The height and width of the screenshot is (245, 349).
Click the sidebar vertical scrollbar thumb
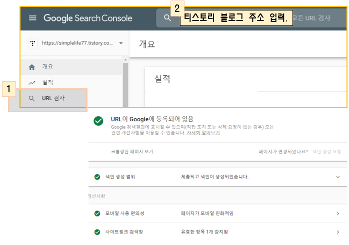tap(125, 84)
